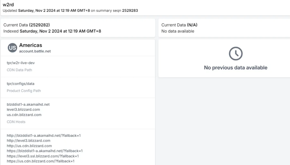The image size is (290, 165).
Task: Open the http://us.cdn.blizzard.com URL
Action: pyautogui.click(x=29, y=146)
